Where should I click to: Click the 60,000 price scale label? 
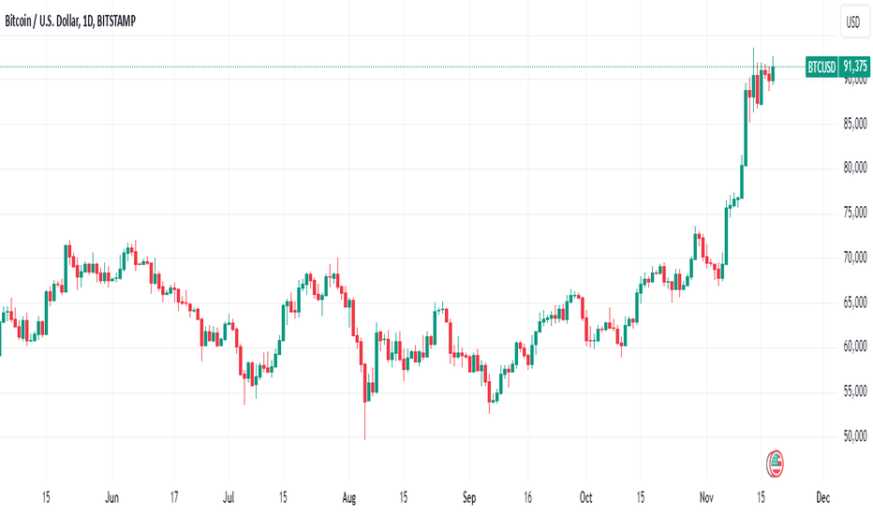pyautogui.click(x=855, y=346)
